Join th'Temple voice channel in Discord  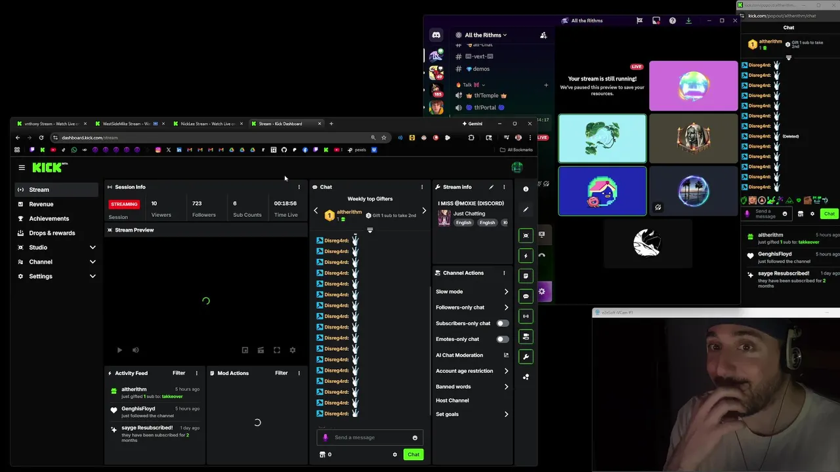(x=486, y=96)
